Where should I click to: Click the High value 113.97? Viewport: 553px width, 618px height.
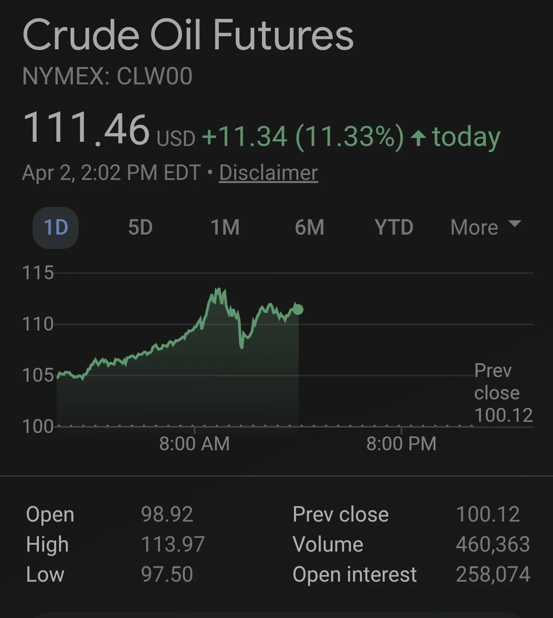tap(173, 544)
